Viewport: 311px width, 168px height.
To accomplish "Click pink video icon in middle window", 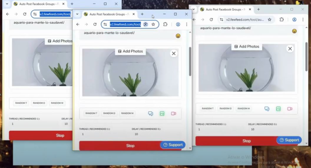I will [x=173, y=113].
